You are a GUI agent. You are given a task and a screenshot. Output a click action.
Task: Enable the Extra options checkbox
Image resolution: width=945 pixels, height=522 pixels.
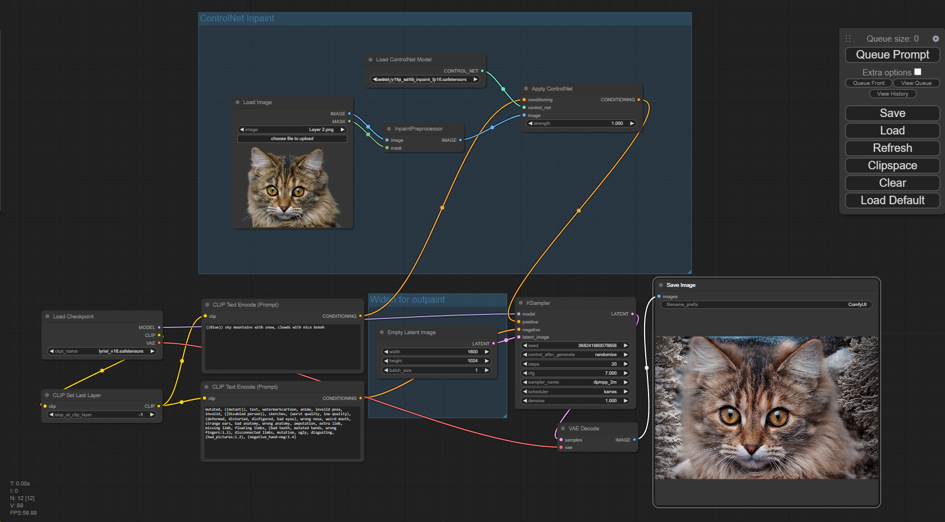917,71
